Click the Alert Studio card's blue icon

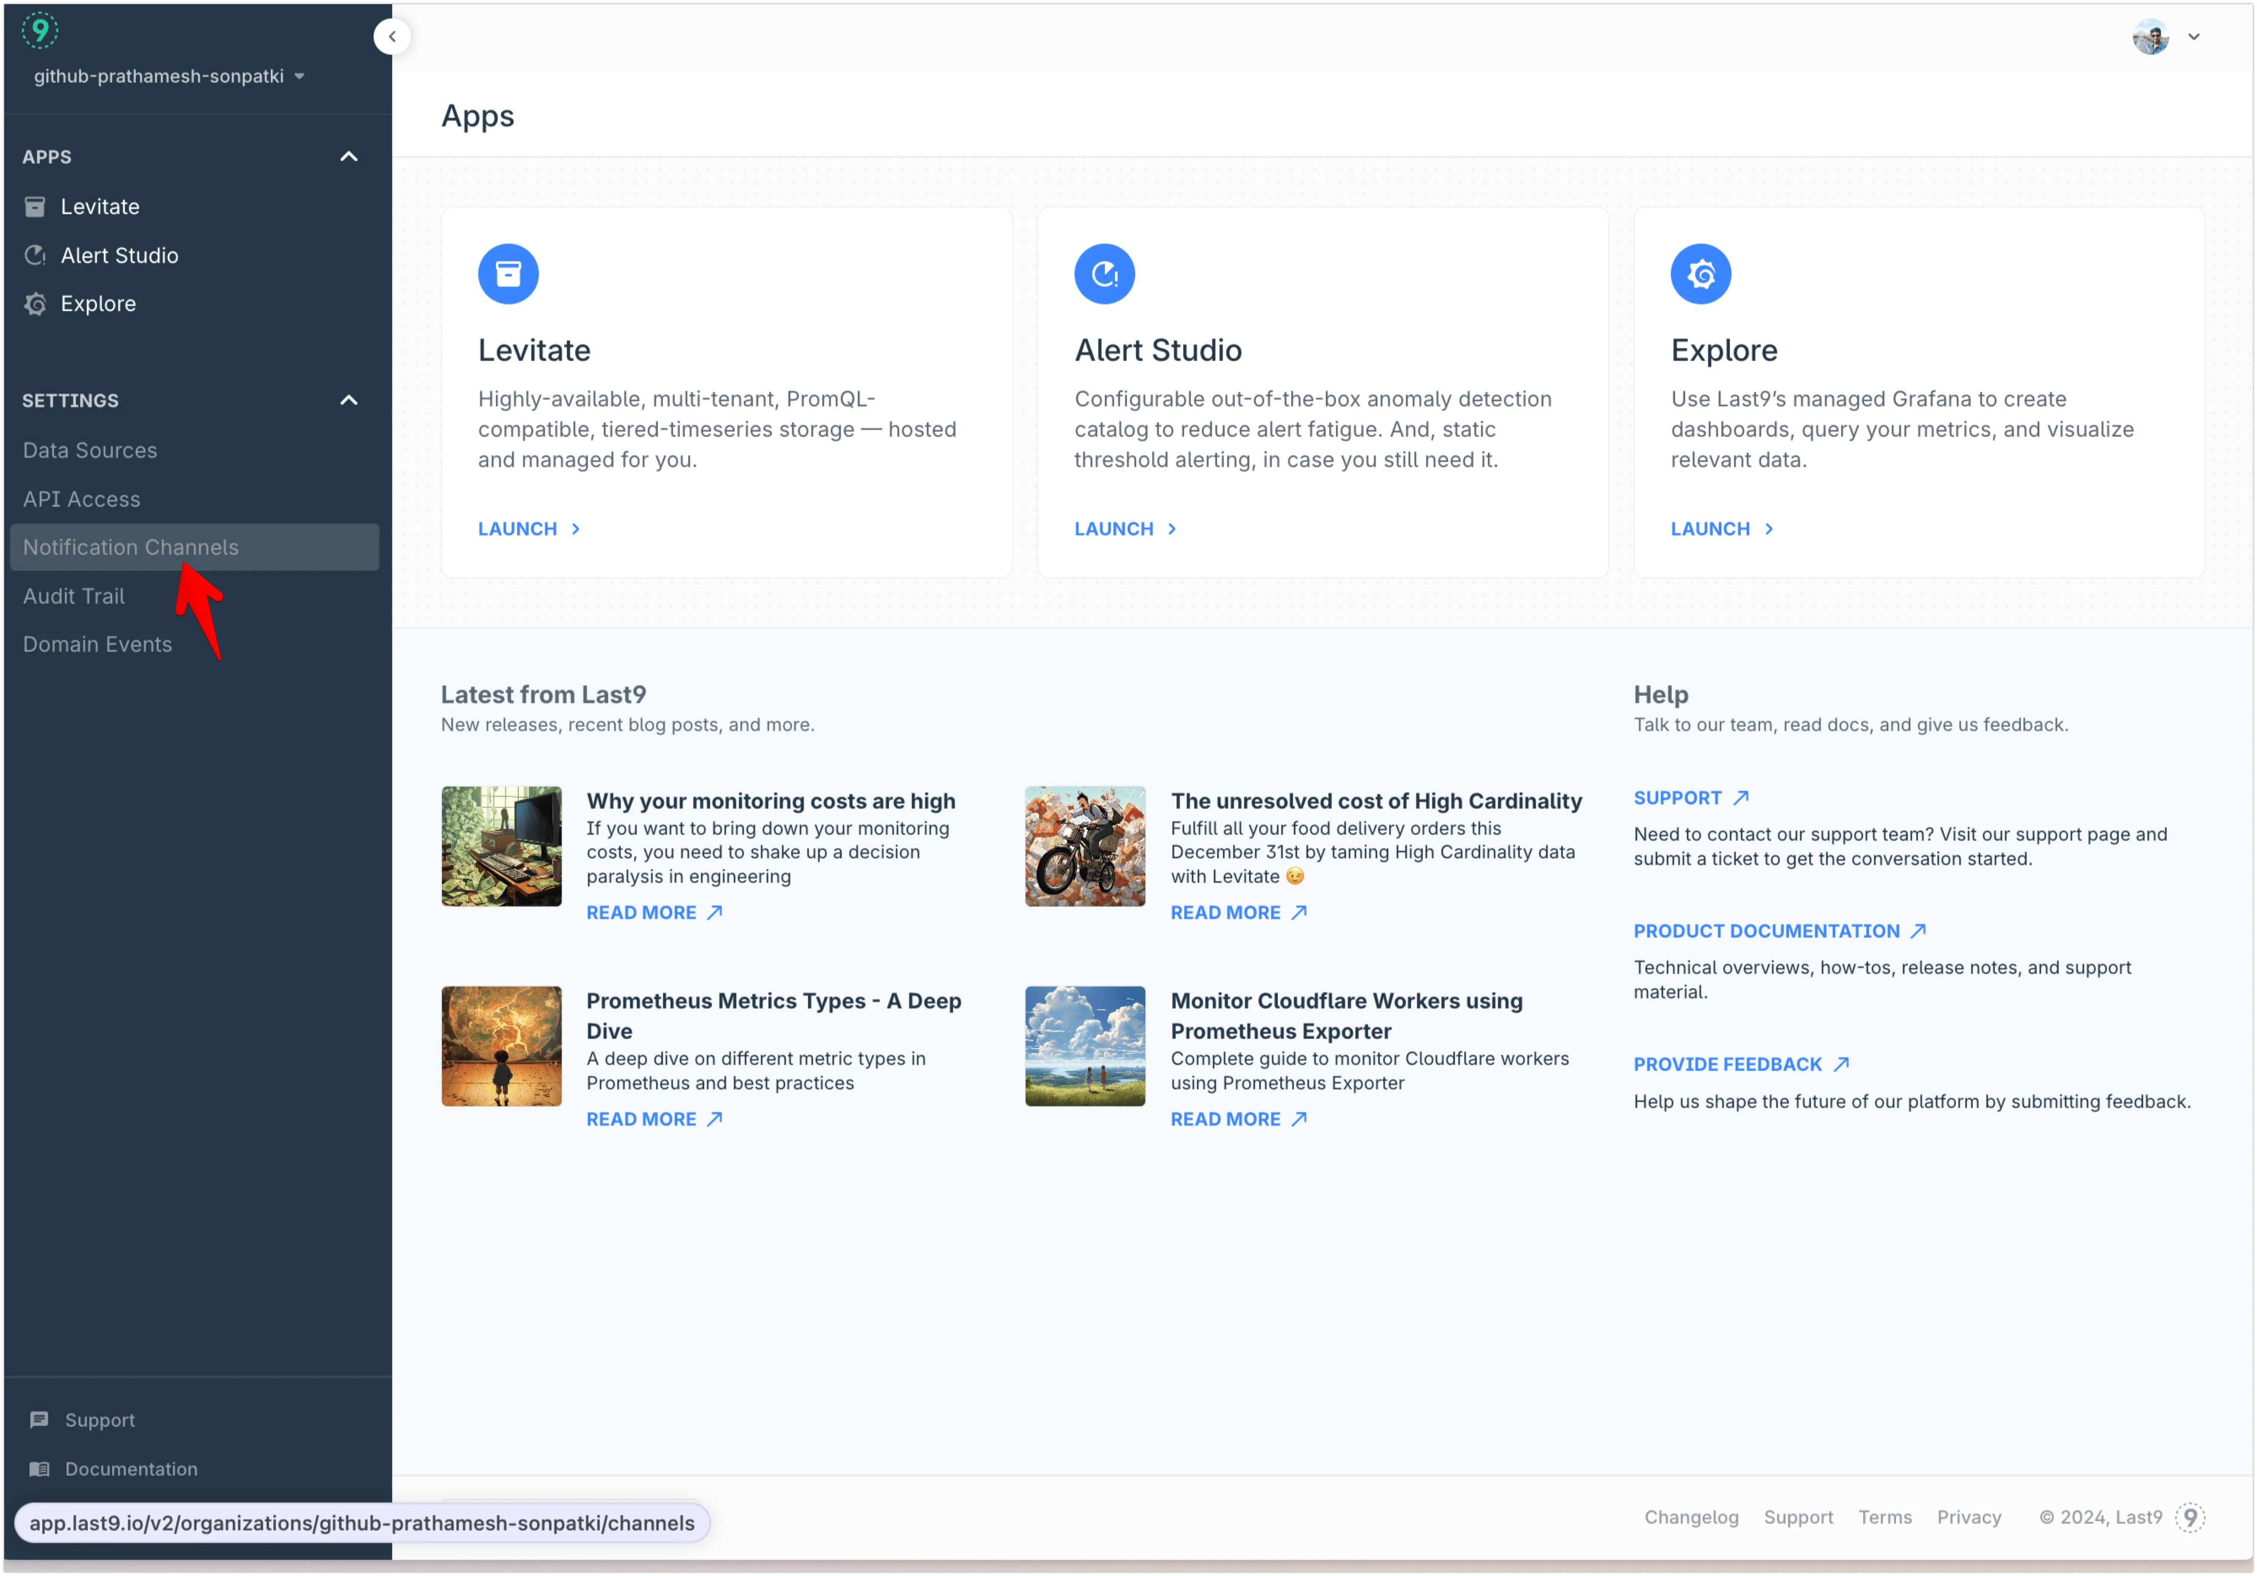pyautogui.click(x=1104, y=273)
